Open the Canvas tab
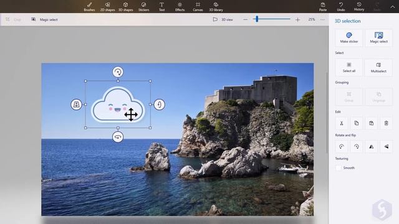Screen dimensions: 399x224 click(x=198, y=7)
